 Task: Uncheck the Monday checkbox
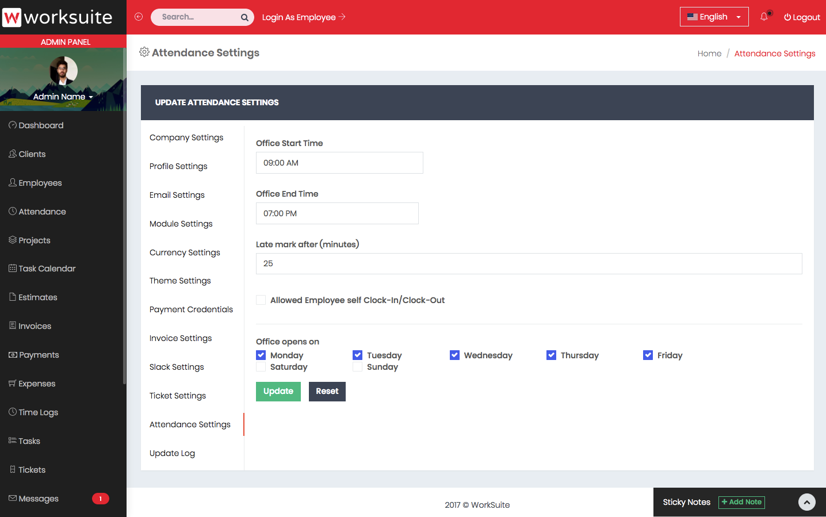pos(261,355)
